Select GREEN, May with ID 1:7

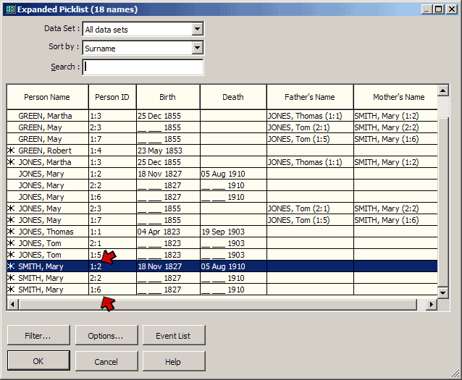222,139
